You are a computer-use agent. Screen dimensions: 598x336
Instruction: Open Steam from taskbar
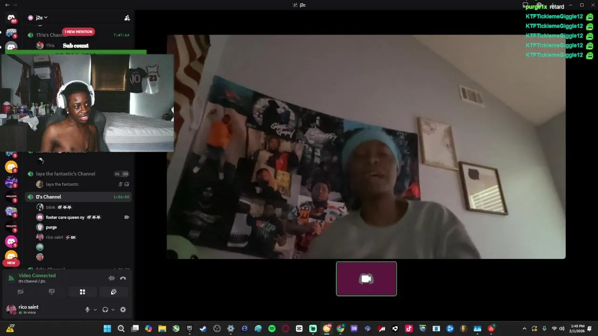[203, 329]
